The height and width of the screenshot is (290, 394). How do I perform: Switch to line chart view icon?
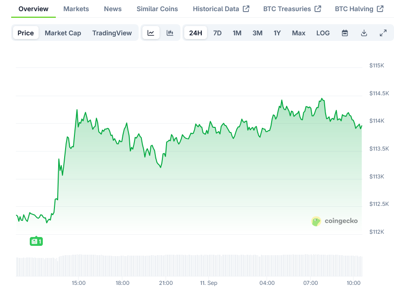[x=151, y=33]
